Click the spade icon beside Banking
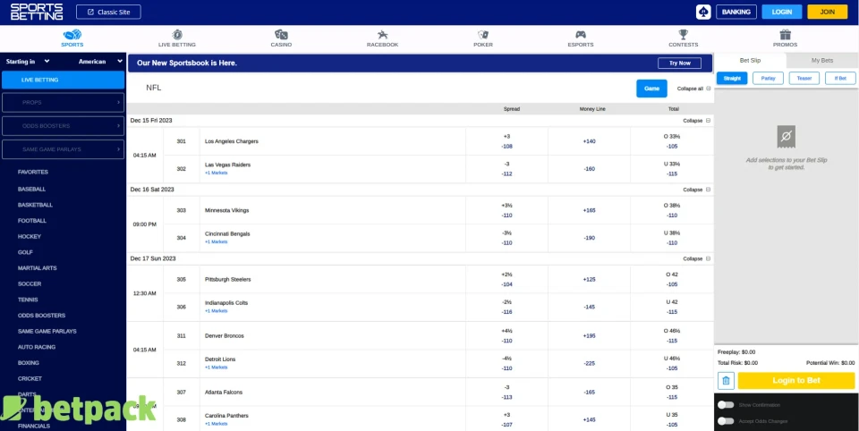 703,12
